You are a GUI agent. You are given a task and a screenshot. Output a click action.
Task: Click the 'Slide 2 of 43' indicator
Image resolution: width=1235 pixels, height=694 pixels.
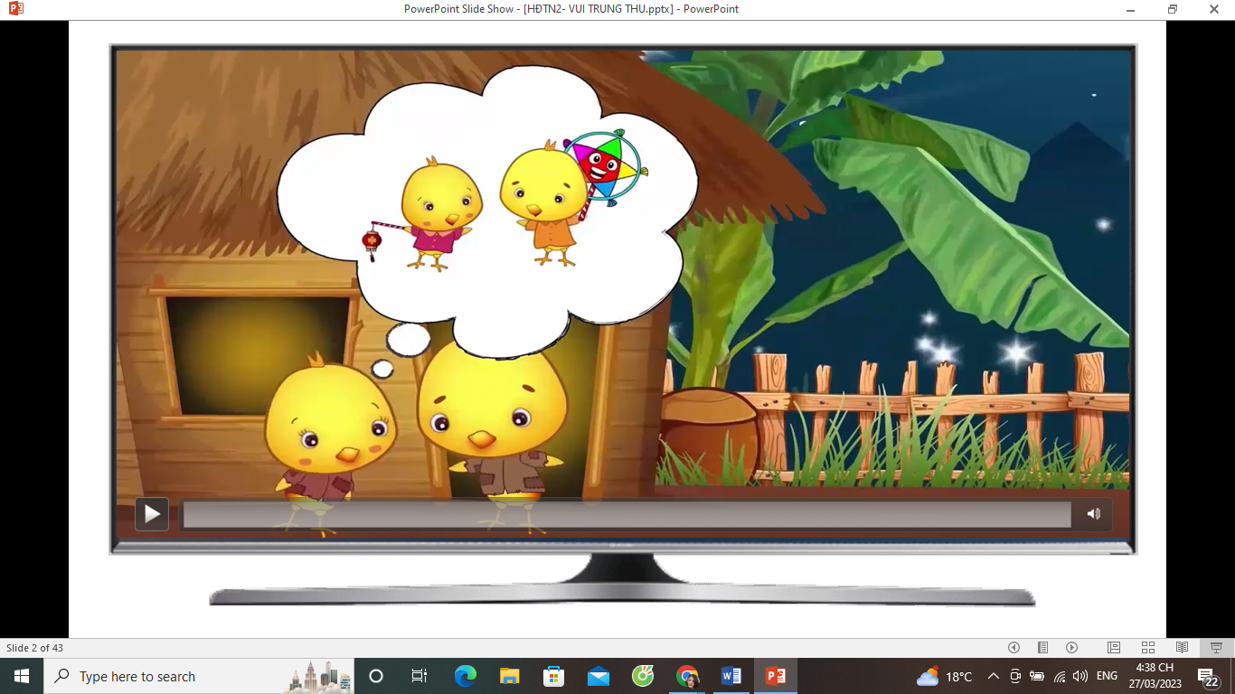[34, 648]
